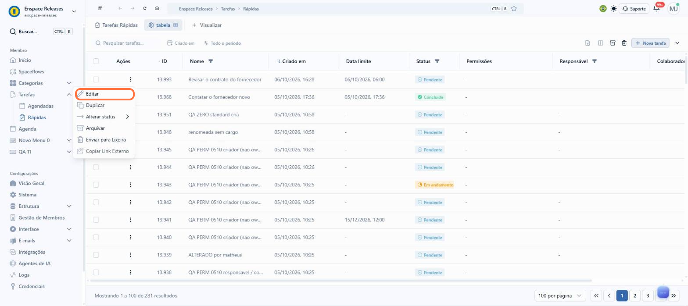
Task: Select the checkbox for task 13.938
Action: (96, 272)
